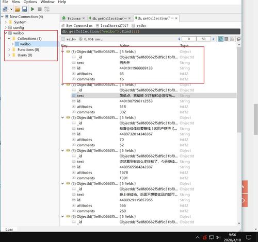This screenshot has height=242, width=258.
Task: Open the Options menu
Action: click(30, 2)
